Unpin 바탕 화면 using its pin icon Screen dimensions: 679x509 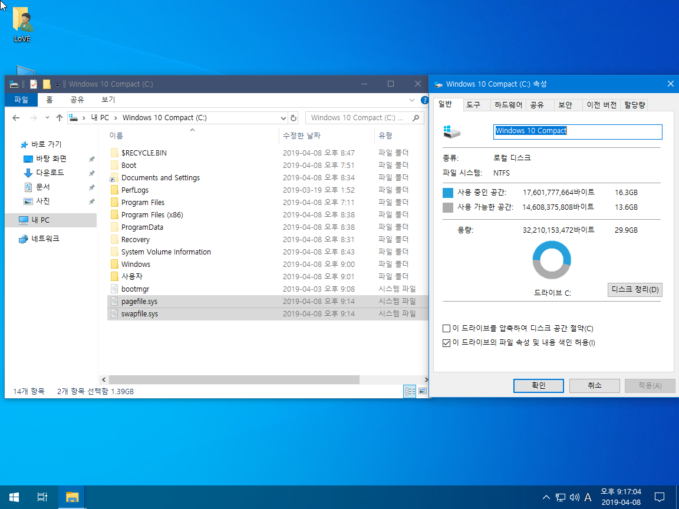click(91, 159)
